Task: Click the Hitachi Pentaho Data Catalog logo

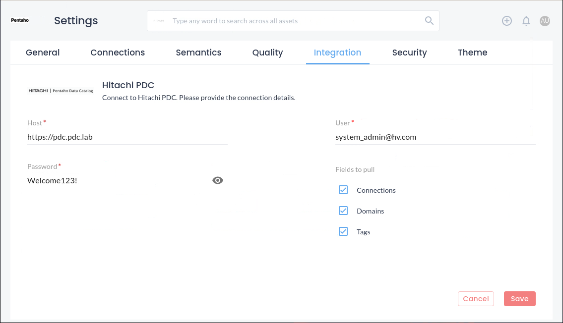Action: tap(61, 91)
